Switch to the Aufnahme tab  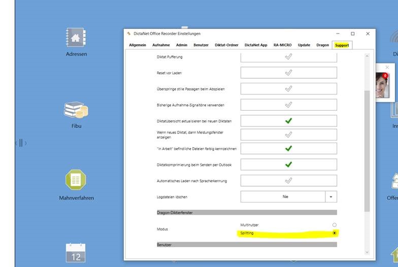click(x=161, y=45)
